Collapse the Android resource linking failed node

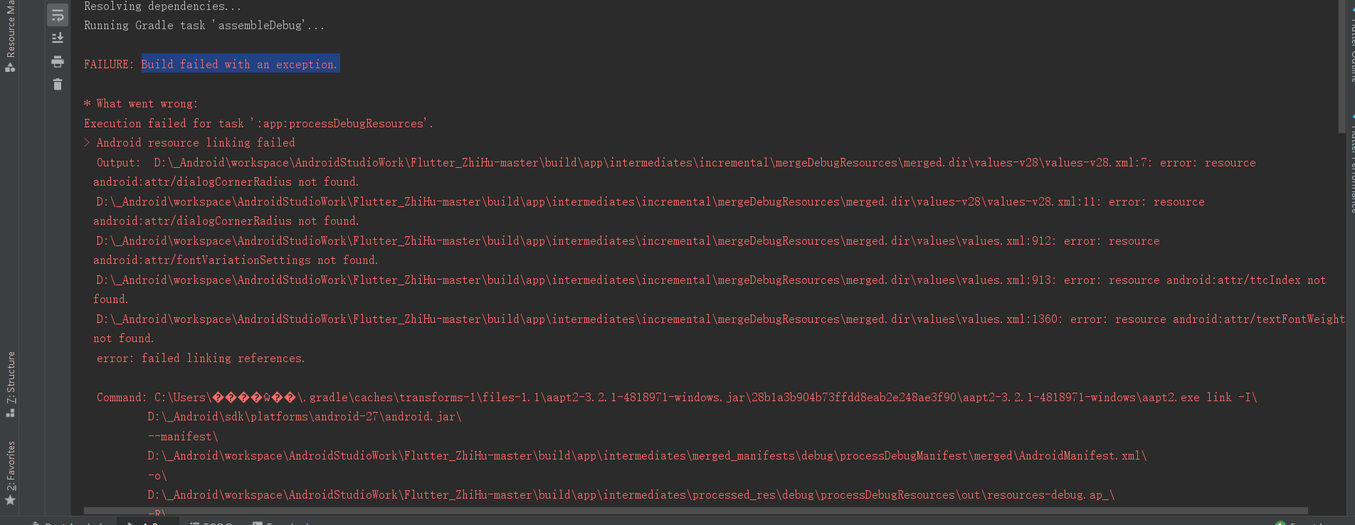tap(86, 142)
